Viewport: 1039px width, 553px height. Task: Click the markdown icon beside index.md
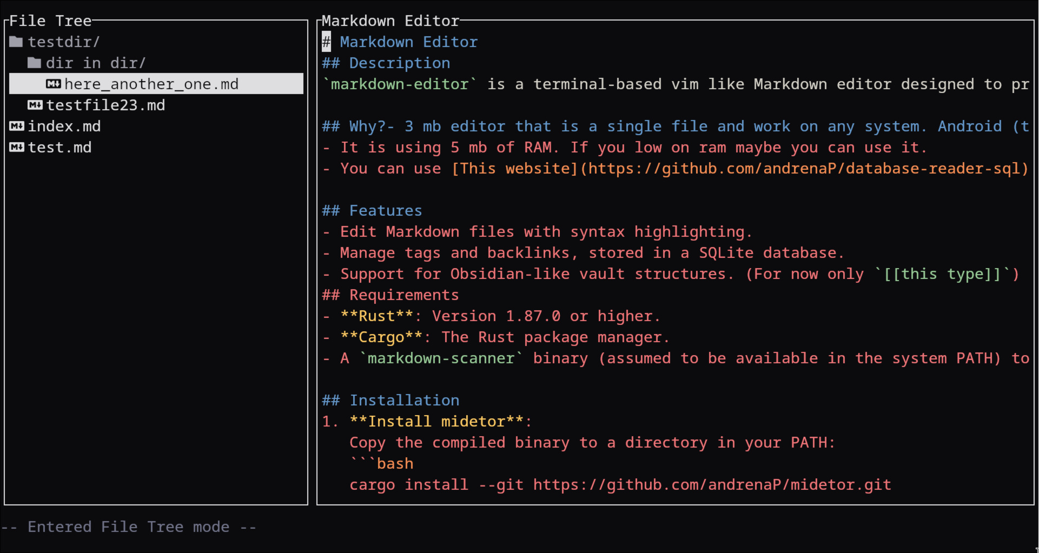pyautogui.click(x=16, y=126)
